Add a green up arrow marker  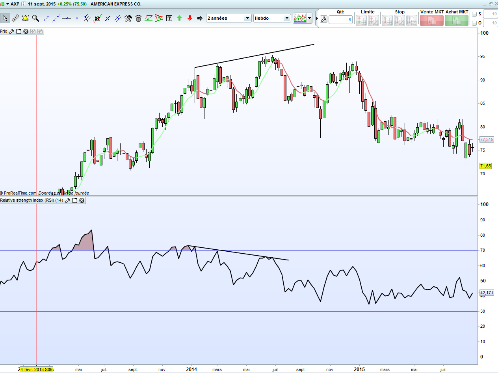pos(180,18)
